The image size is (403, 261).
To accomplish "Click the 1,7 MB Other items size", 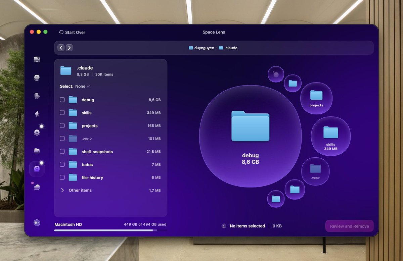I will 155,191.
